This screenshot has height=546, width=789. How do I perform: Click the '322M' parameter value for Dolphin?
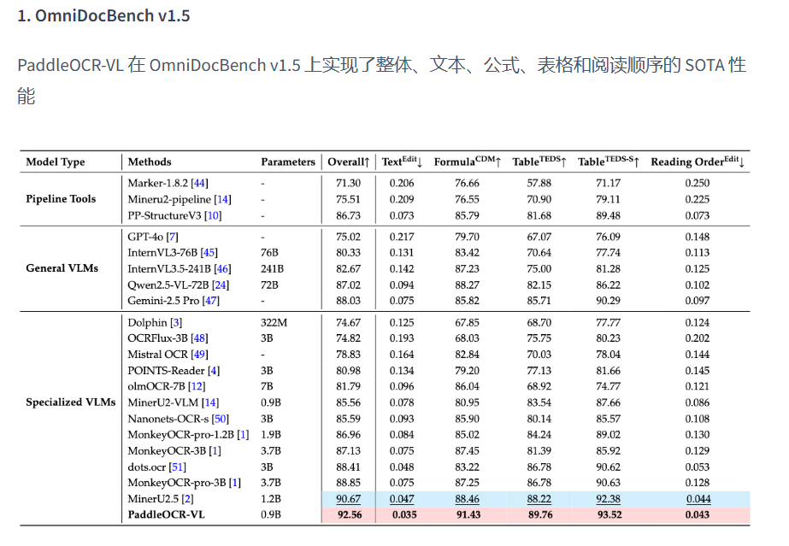coord(274,323)
